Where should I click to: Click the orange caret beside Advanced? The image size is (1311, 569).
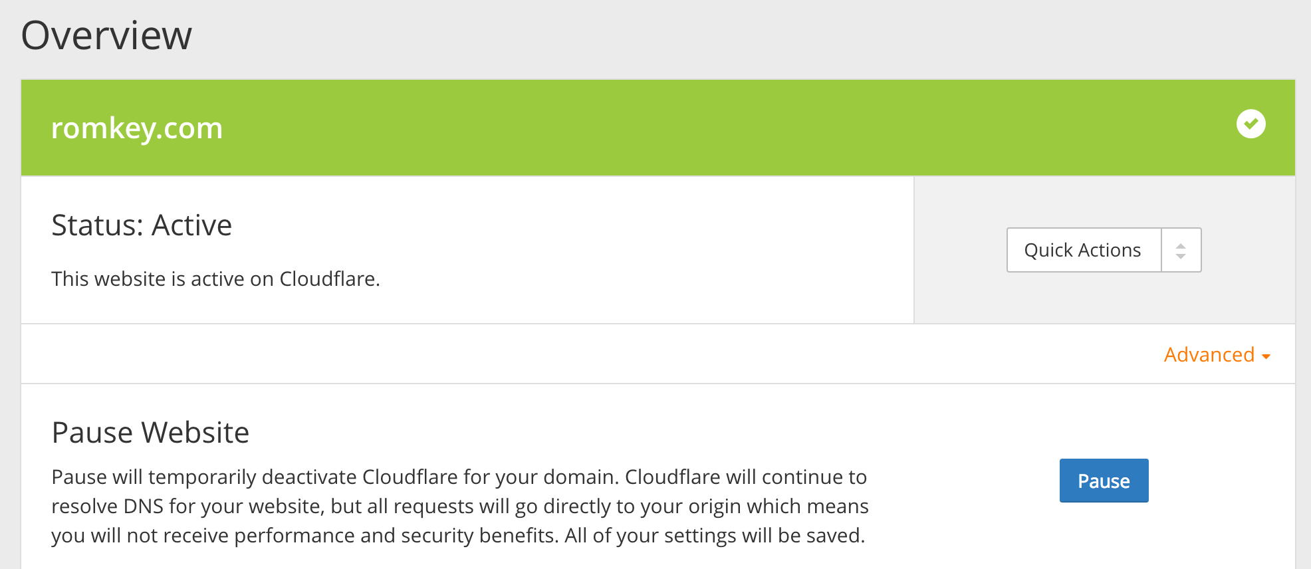click(x=1266, y=357)
